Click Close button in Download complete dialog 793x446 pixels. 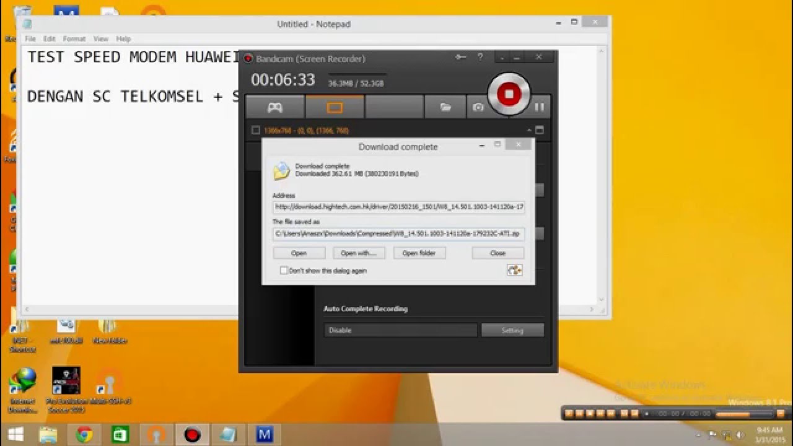tap(497, 253)
